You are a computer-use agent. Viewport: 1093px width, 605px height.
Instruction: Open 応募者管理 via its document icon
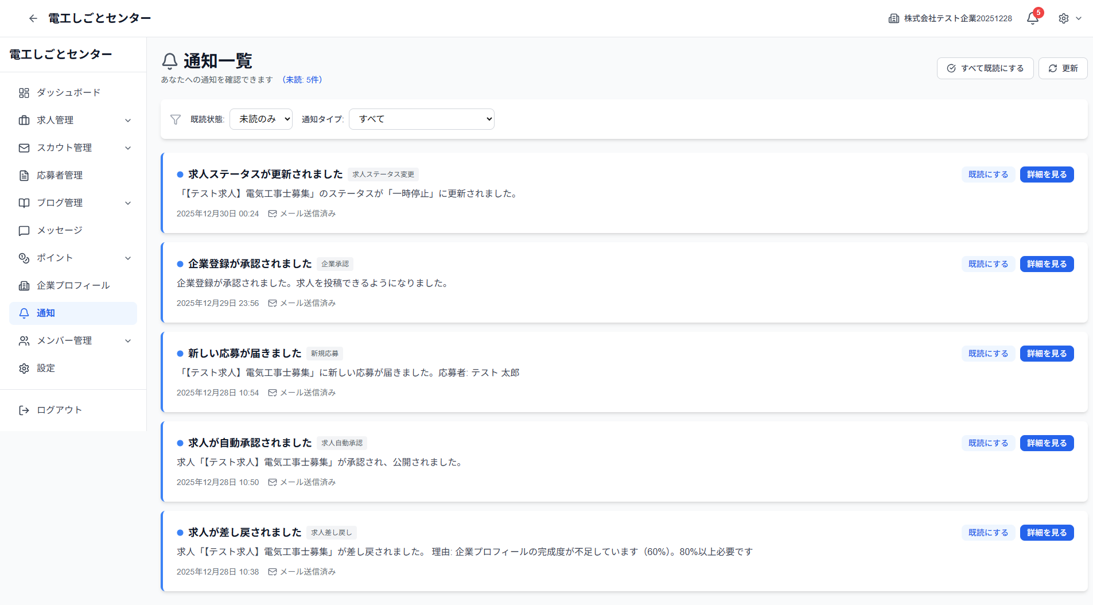[24, 175]
